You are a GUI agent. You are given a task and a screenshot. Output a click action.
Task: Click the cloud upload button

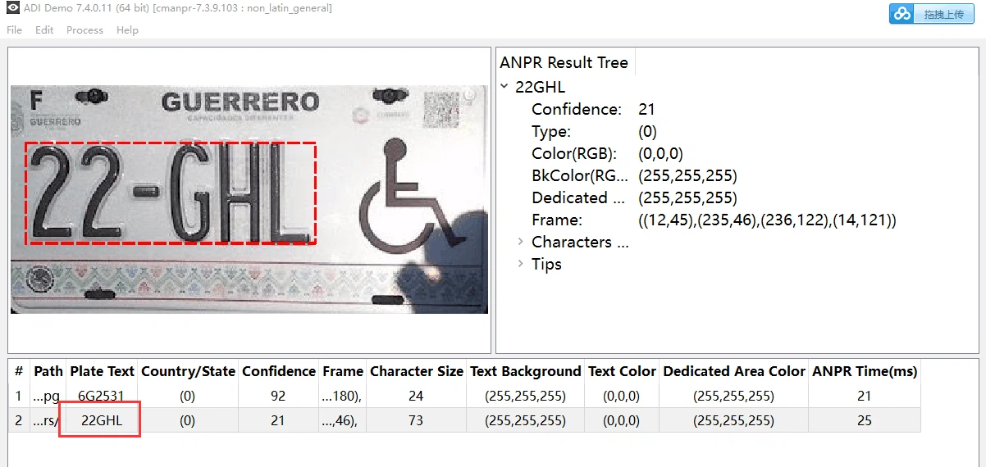931,14
